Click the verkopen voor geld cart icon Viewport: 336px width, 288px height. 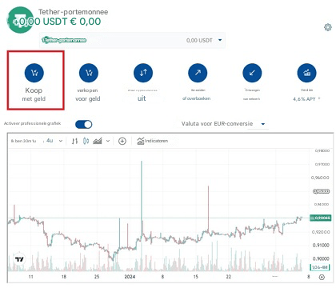(89, 73)
